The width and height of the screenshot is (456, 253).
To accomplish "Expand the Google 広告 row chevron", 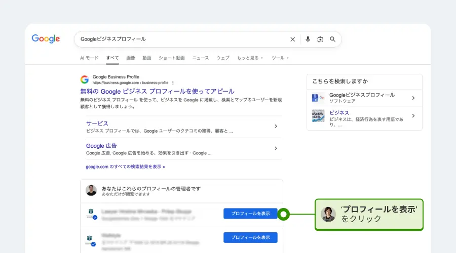I will pos(276,148).
